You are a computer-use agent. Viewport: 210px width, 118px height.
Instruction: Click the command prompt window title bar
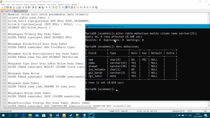pos(147,26)
